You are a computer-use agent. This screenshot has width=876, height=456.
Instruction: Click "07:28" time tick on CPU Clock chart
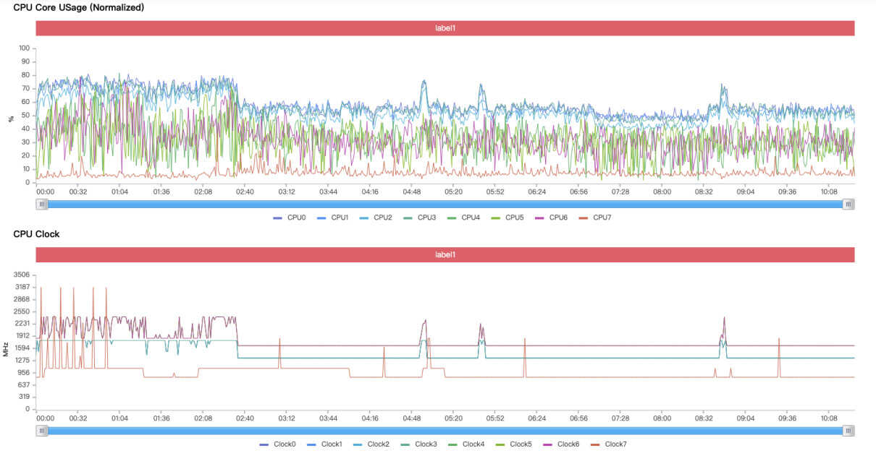(x=620, y=418)
